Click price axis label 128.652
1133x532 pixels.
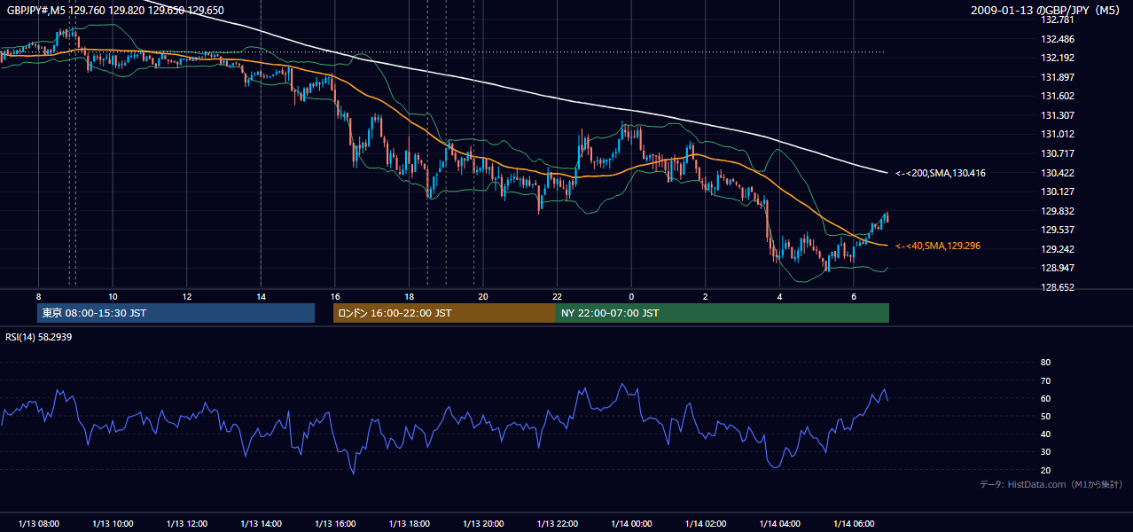[1057, 287]
